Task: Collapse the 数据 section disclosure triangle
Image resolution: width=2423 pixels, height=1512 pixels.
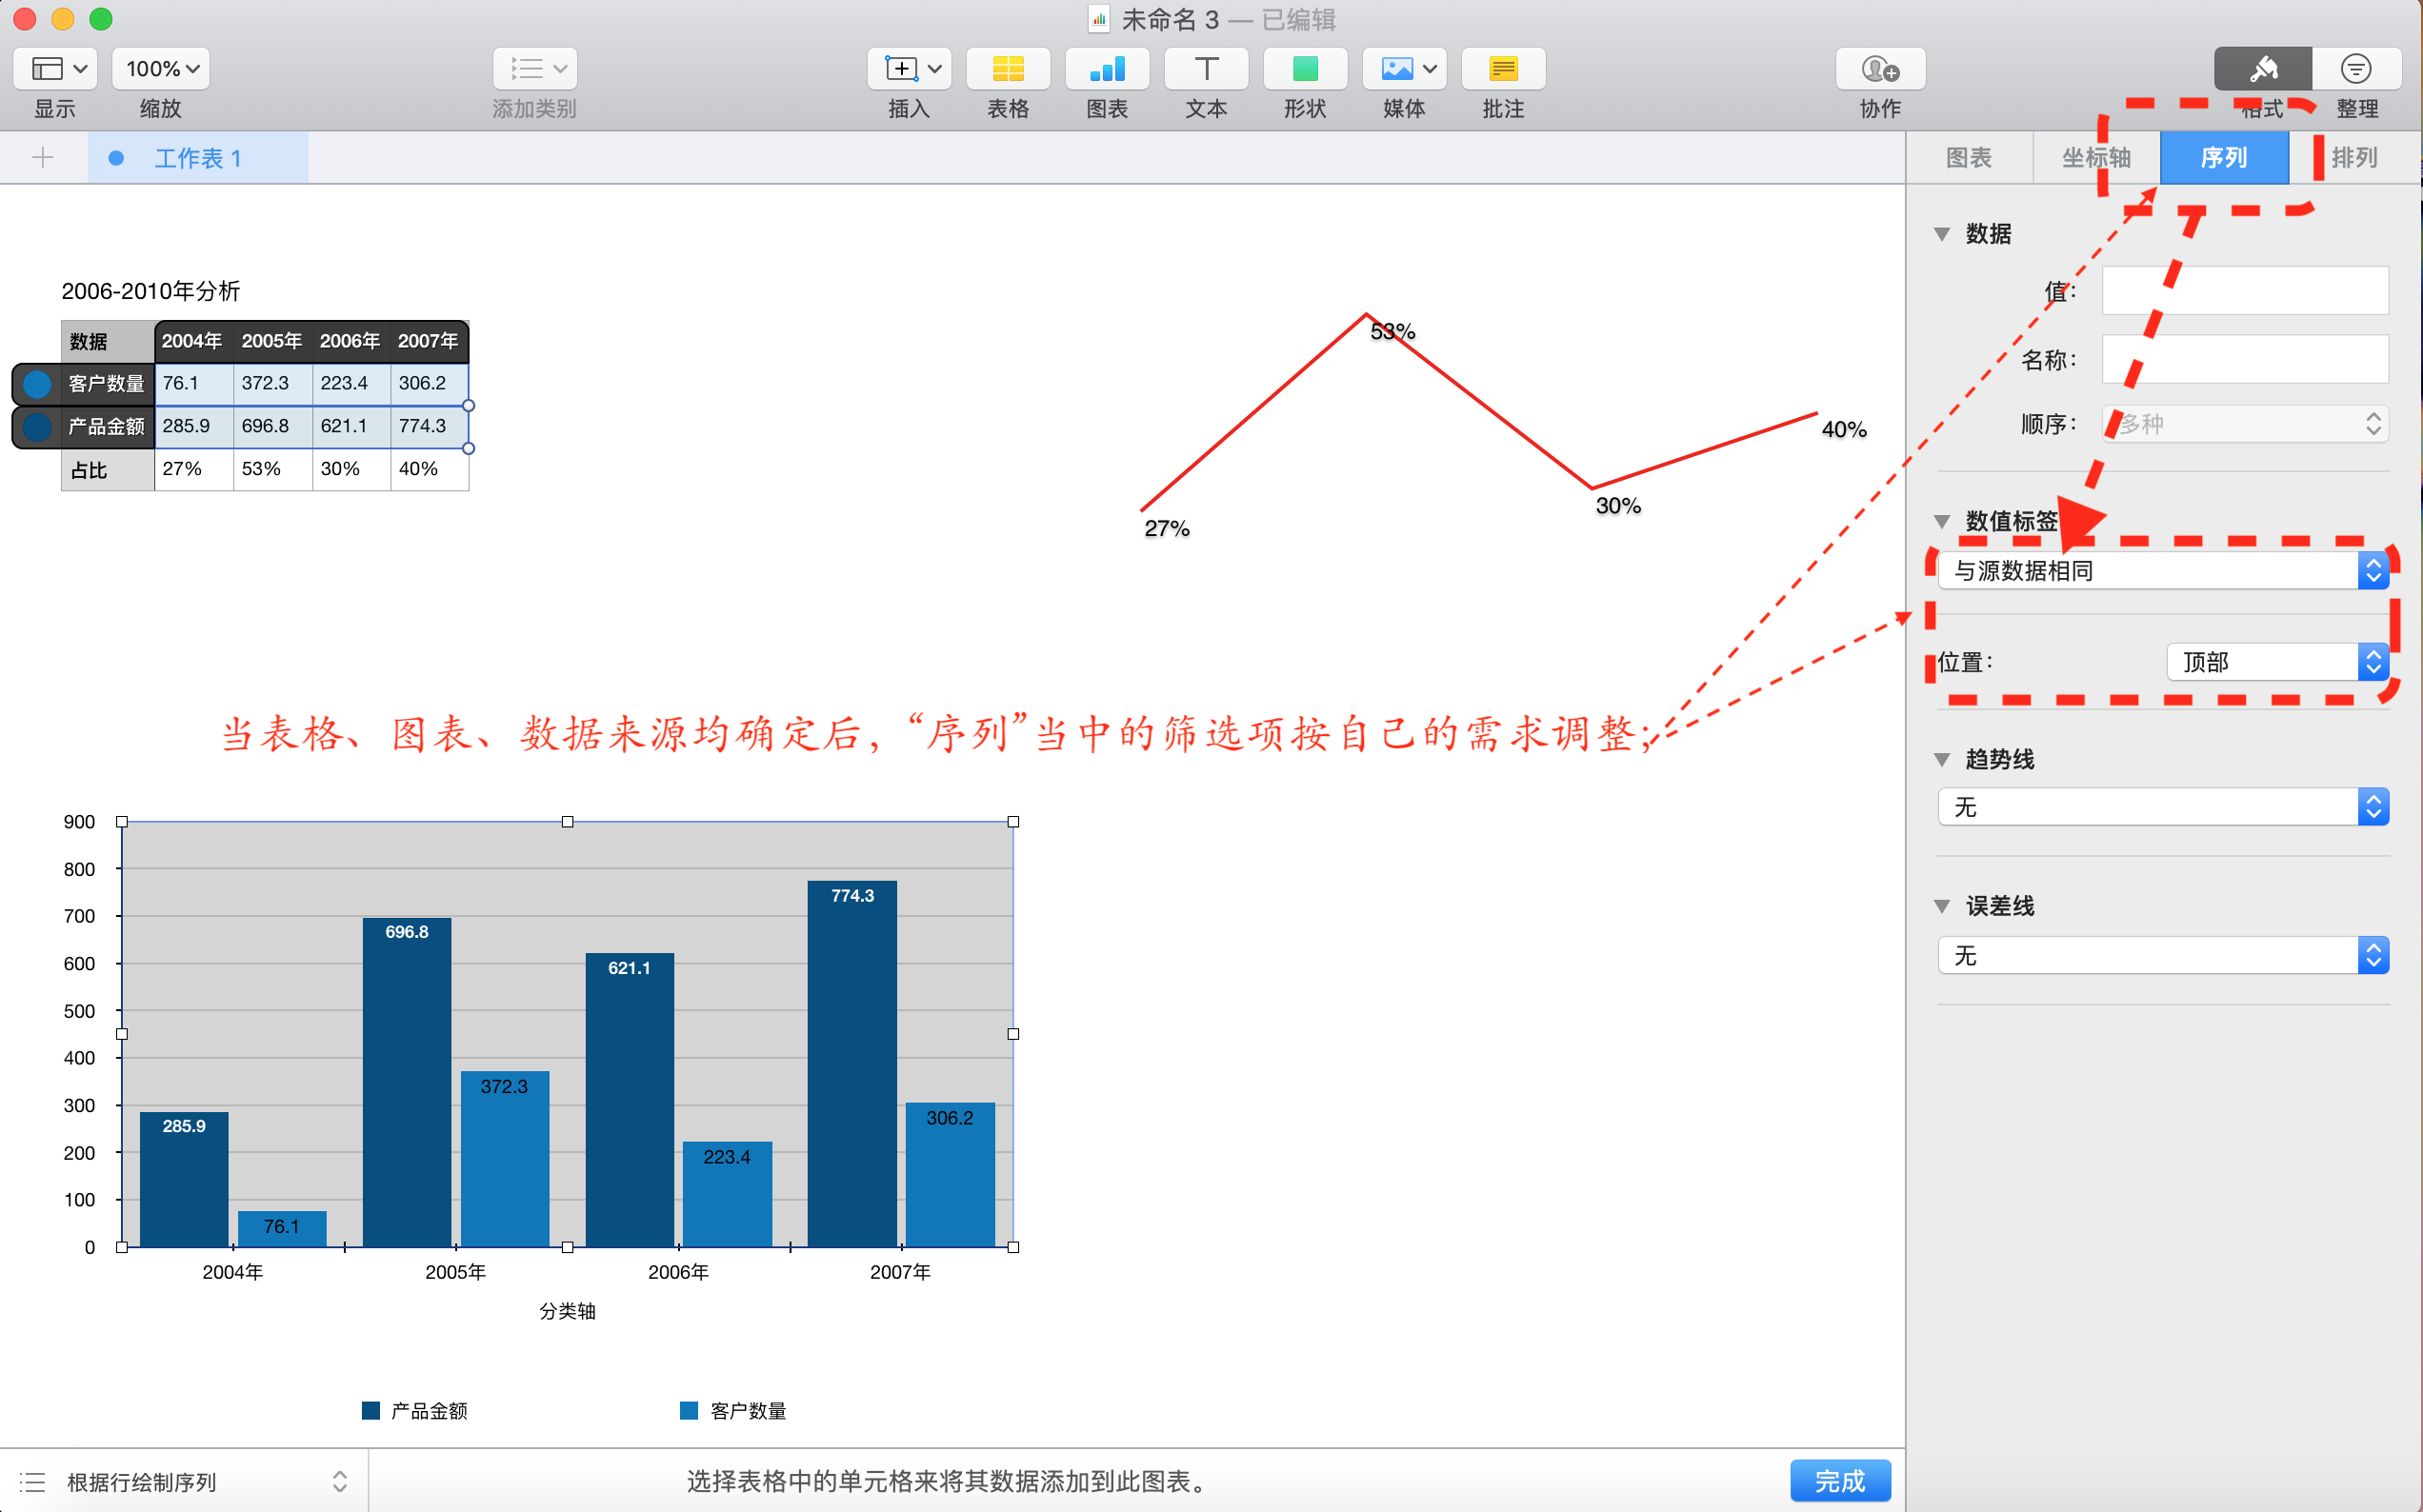Action: point(1942,234)
